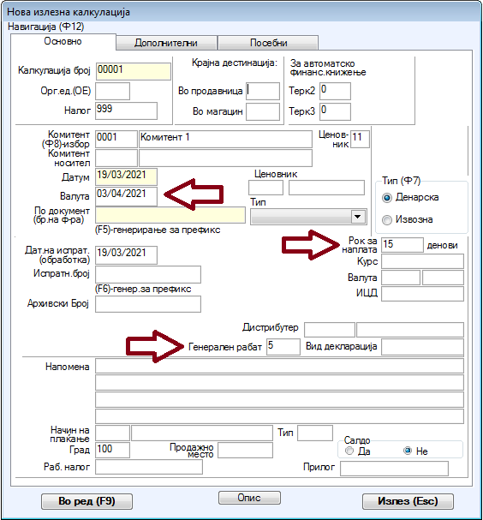Choose Да under Салдо

pyautogui.click(x=349, y=451)
